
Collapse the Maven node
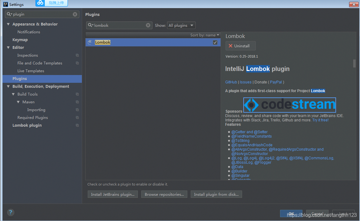pyautogui.click(x=18, y=102)
